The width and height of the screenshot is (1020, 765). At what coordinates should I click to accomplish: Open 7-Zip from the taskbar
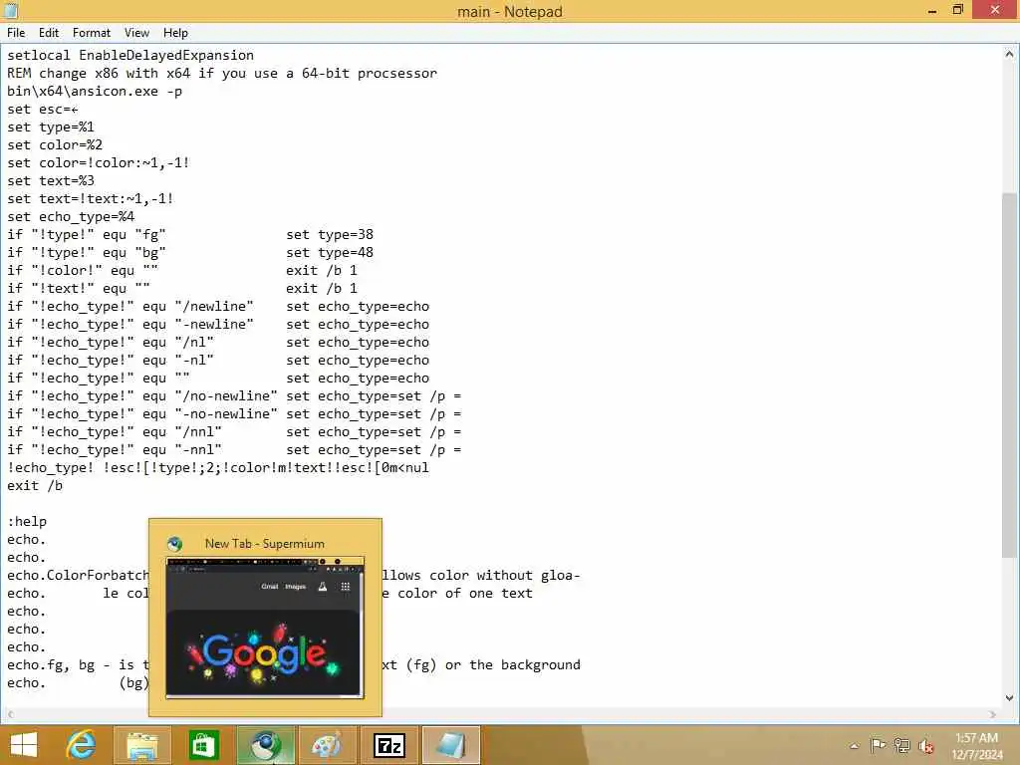389,745
